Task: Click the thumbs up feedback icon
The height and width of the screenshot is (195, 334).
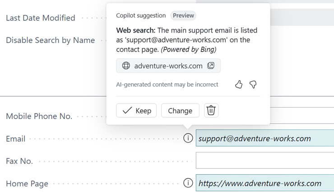Action: point(239,84)
